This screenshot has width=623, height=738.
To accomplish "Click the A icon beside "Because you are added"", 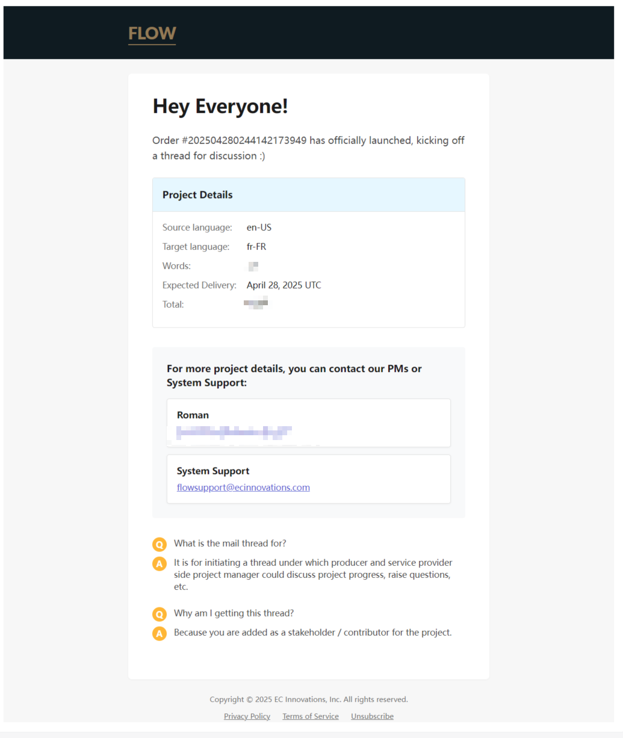I will tap(160, 634).
